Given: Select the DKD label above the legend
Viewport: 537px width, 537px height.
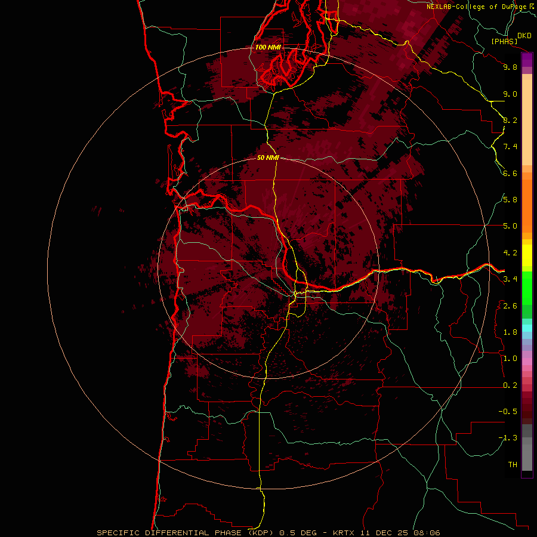Looking at the screenshot, I should pyautogui.click(x=524, y=36).
